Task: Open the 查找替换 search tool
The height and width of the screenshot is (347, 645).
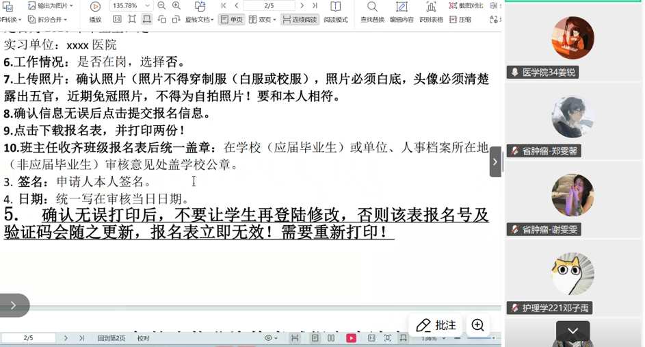Action: (x=372, y=8)
